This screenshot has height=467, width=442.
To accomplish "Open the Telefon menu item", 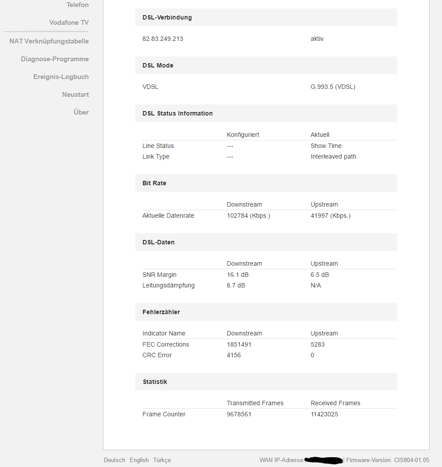I will coord(77,5).
